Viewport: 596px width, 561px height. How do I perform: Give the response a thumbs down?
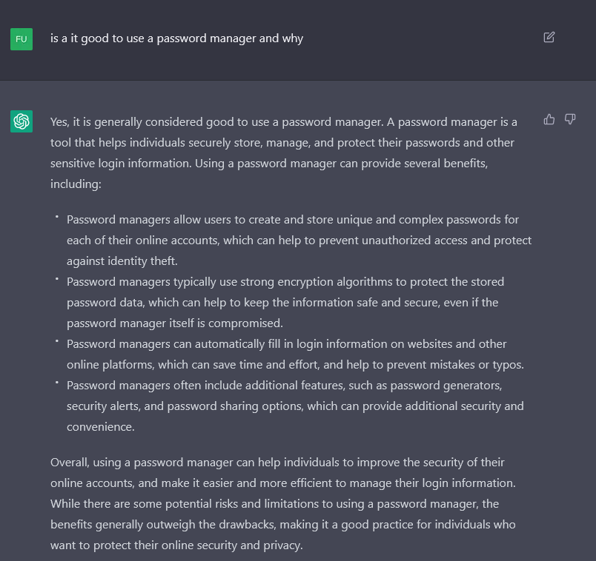[570, 119]
